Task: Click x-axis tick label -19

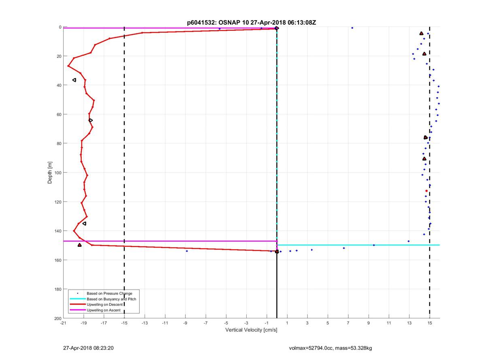Action: [x=83, y=323]
